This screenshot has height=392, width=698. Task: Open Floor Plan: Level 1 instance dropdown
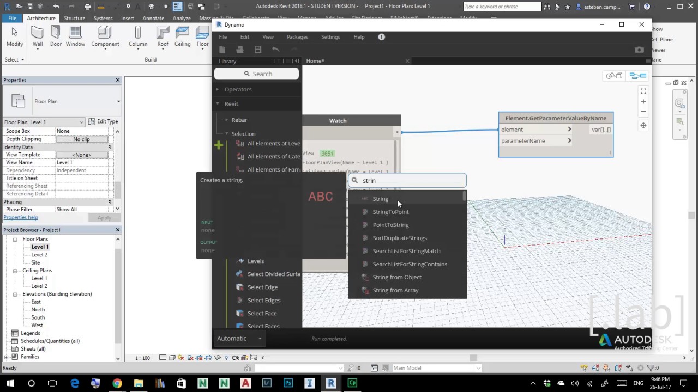81,122
